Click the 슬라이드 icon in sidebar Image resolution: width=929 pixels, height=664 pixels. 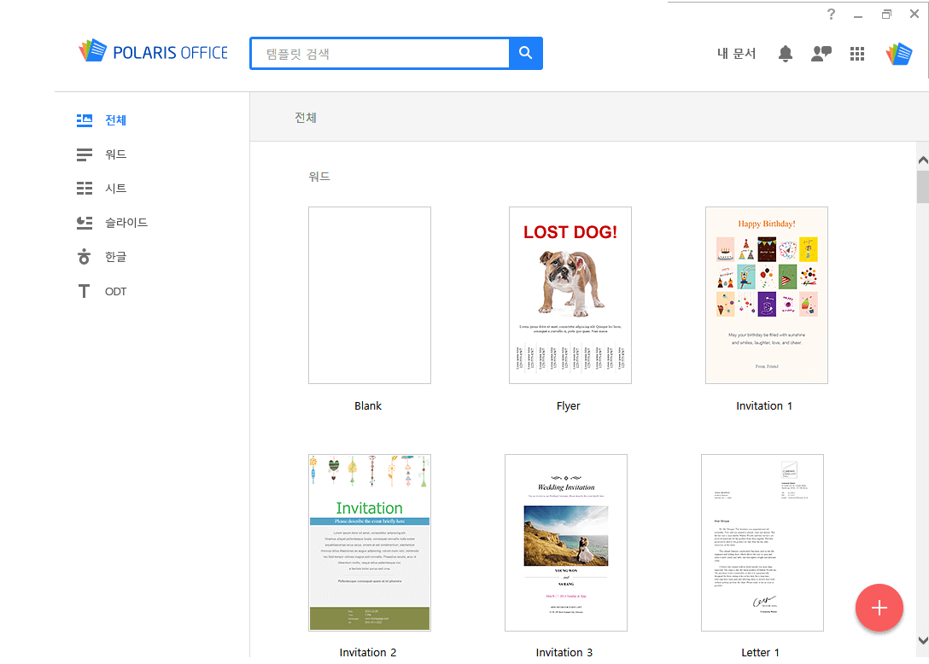85,223
